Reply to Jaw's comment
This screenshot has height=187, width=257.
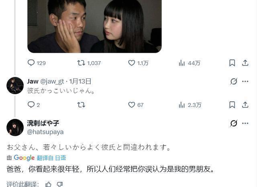[x=33, y=105]
